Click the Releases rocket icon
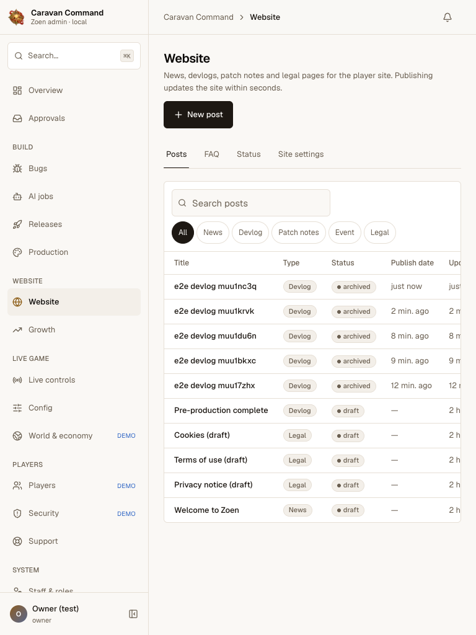 click(x=17, y=224)
